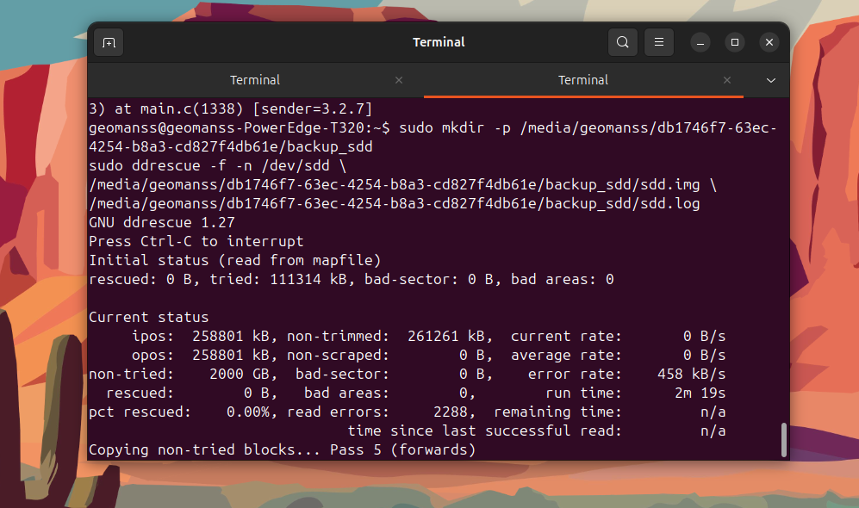Open a new terminal tab

pyautogui.click(x=109, y=42)
